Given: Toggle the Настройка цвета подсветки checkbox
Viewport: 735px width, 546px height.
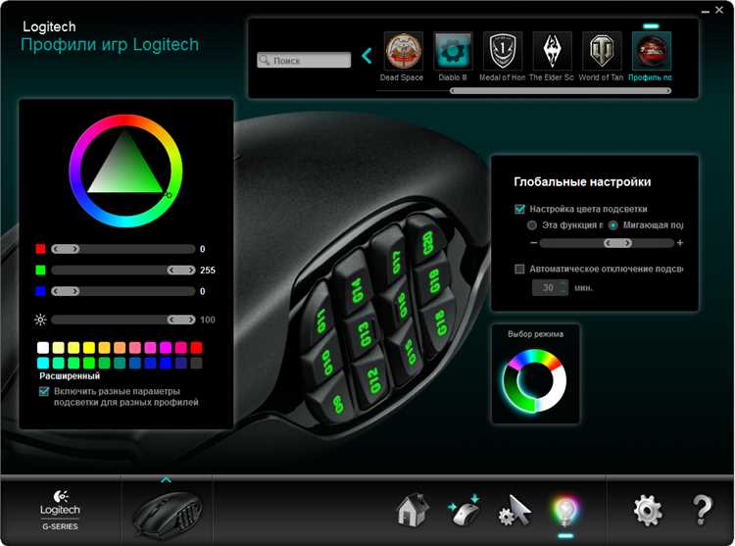Looking at the screenshot, I should coord(519,209).
